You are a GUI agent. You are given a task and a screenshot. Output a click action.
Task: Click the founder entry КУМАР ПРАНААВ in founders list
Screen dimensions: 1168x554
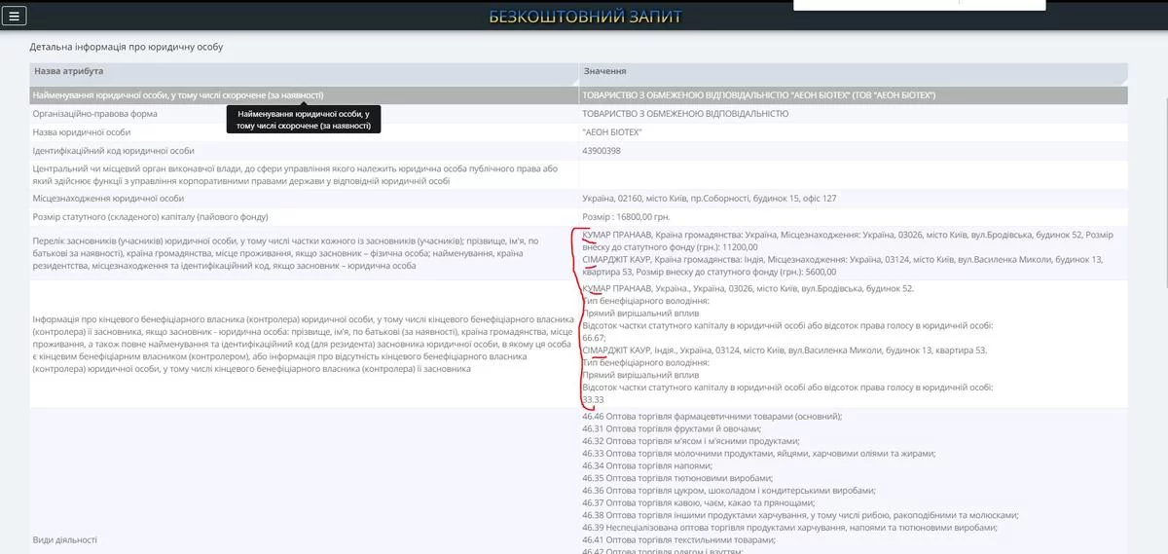(x=617, y=236)
